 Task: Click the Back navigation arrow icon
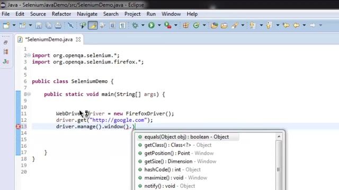pyautogui.click(x=297, y=25)
